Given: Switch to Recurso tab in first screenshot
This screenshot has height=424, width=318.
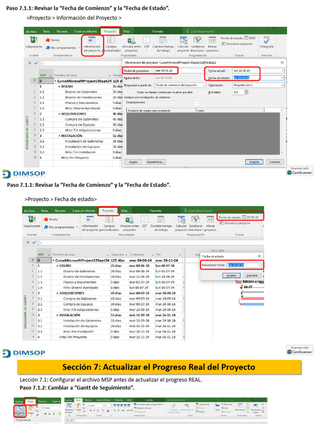Looking at the screenshot, I should click(62, 31).
